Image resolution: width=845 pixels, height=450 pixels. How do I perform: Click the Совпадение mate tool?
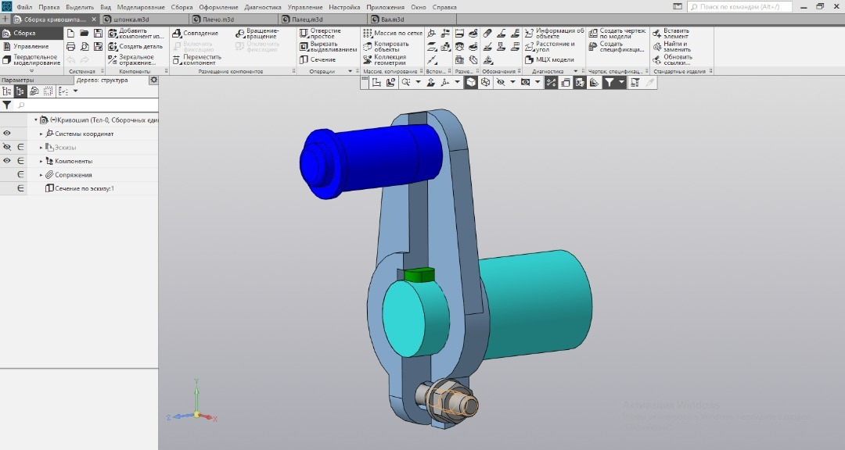[177, 34]
